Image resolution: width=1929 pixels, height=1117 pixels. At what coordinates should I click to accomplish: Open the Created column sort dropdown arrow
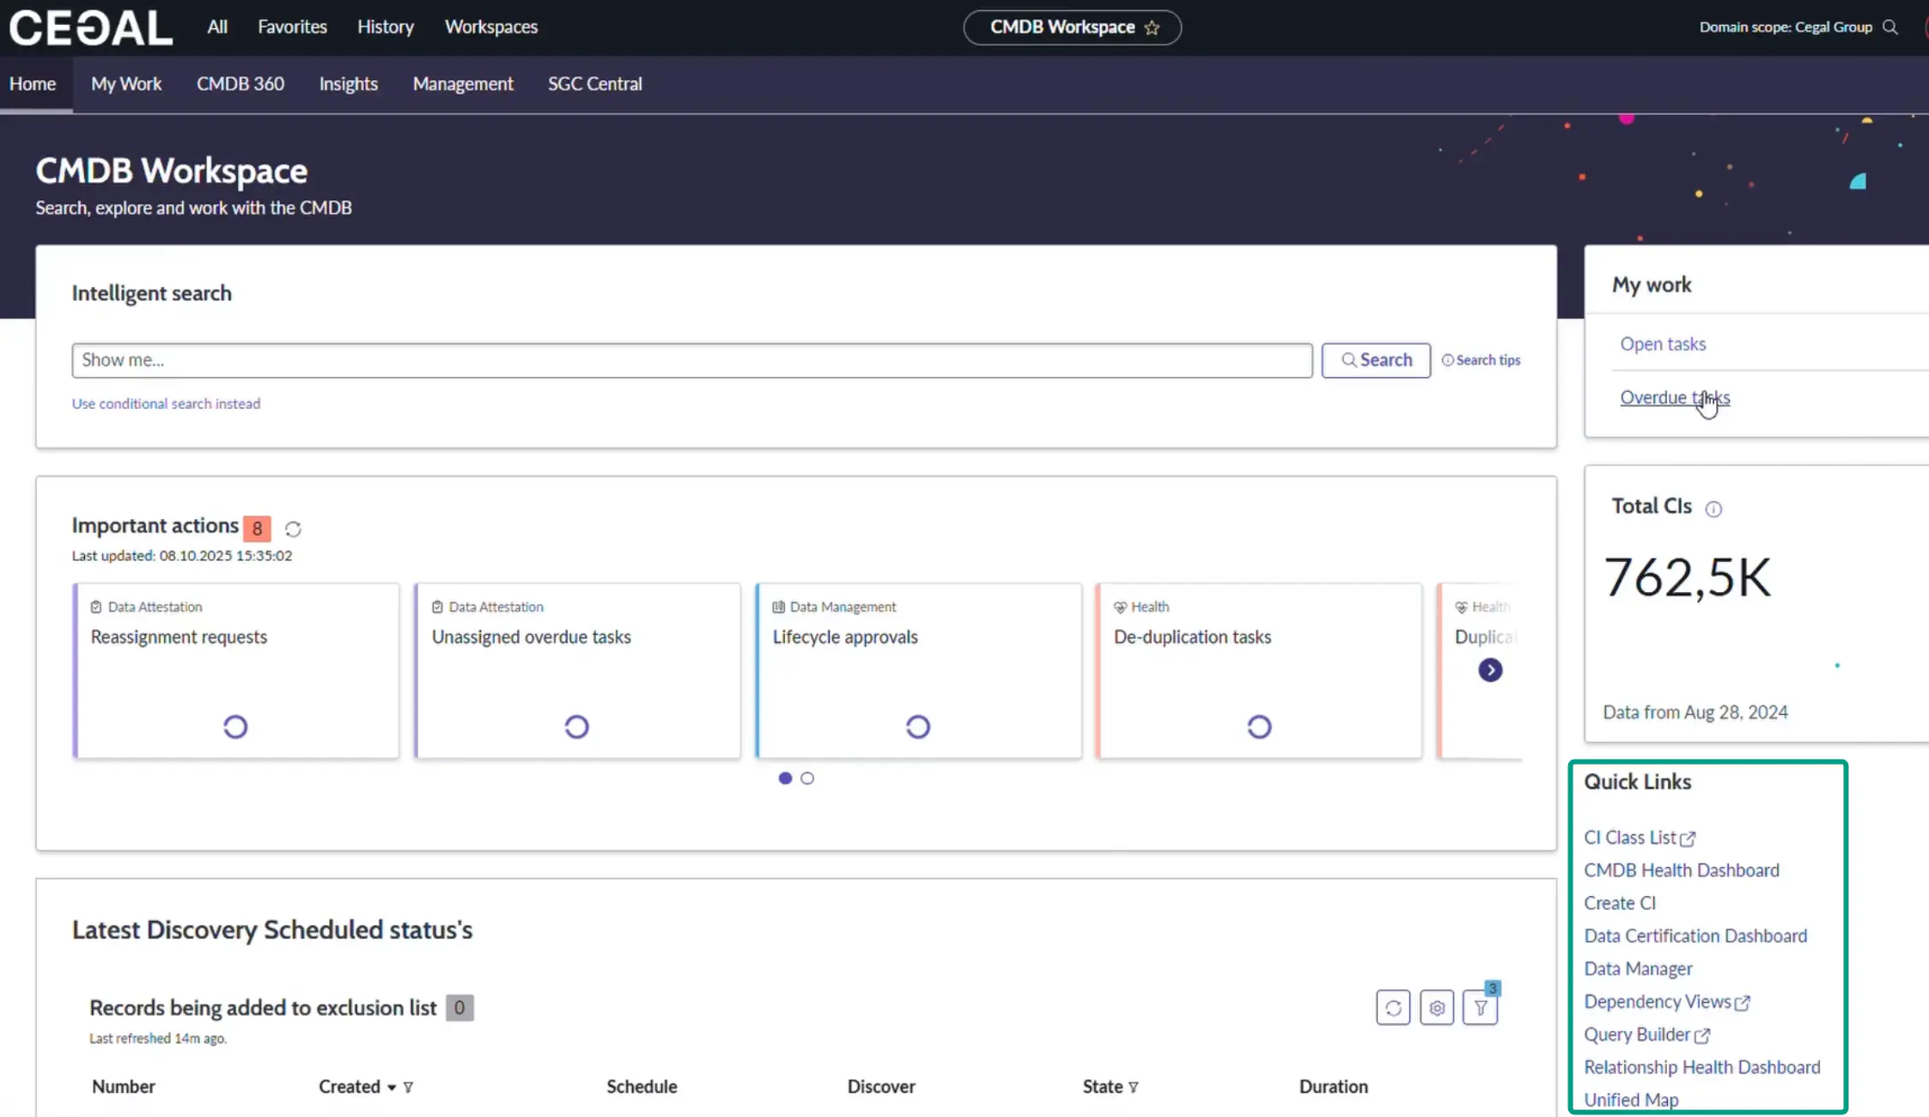click(392, 1087)
